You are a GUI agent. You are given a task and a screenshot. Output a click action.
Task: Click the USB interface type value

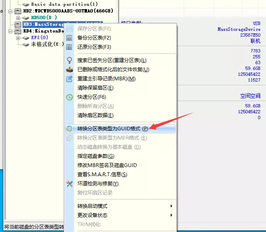256,23
